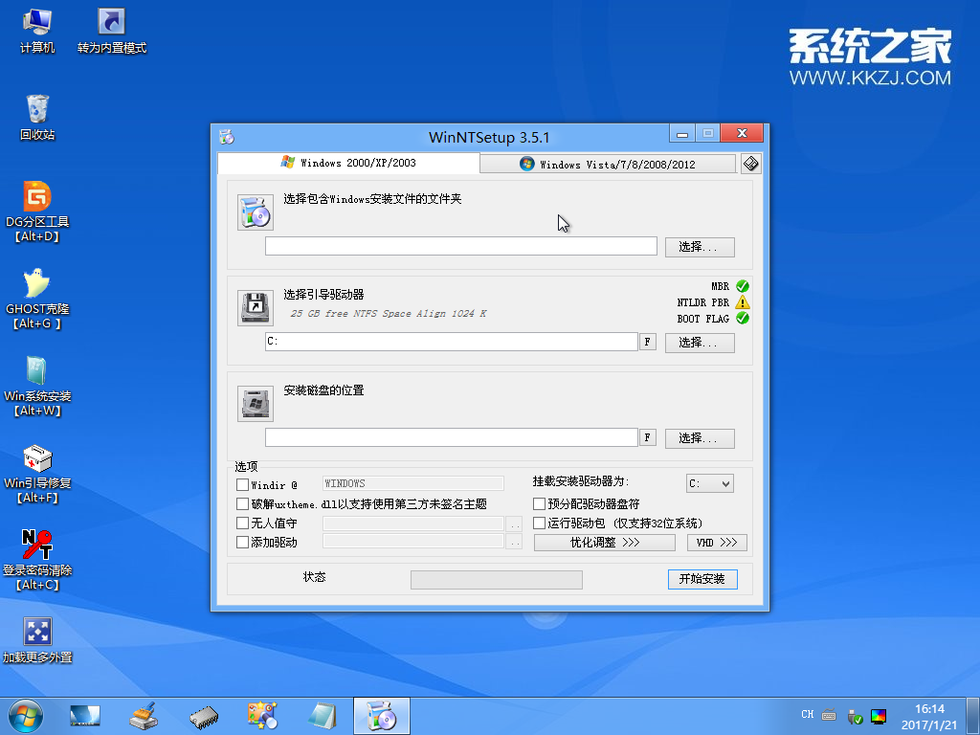Viewport: 980px width, 735px height.
Task: Expand the 优化调整 settings panel
Action: click(604, 542)
